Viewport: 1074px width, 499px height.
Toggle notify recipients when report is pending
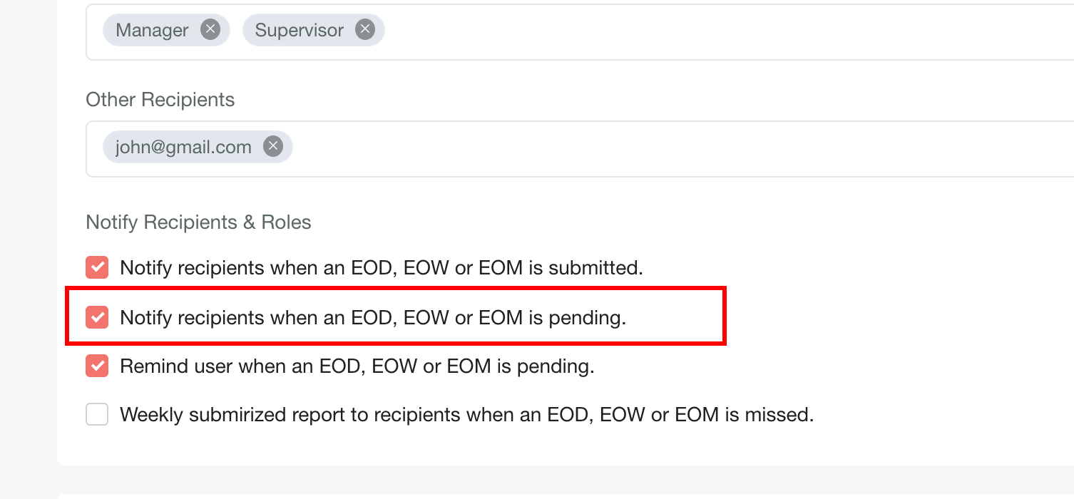coord(97,317)
